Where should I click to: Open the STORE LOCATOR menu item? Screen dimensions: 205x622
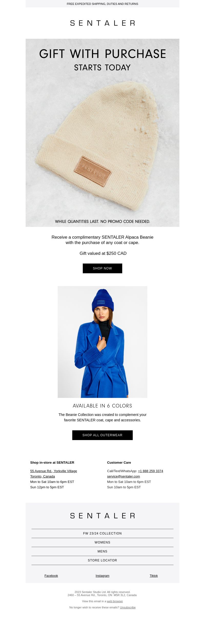click(x=102, y=560)
